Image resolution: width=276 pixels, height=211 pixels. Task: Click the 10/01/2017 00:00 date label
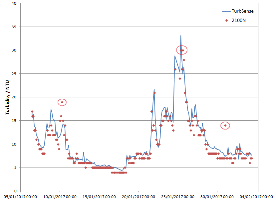(x=60, y=197)
